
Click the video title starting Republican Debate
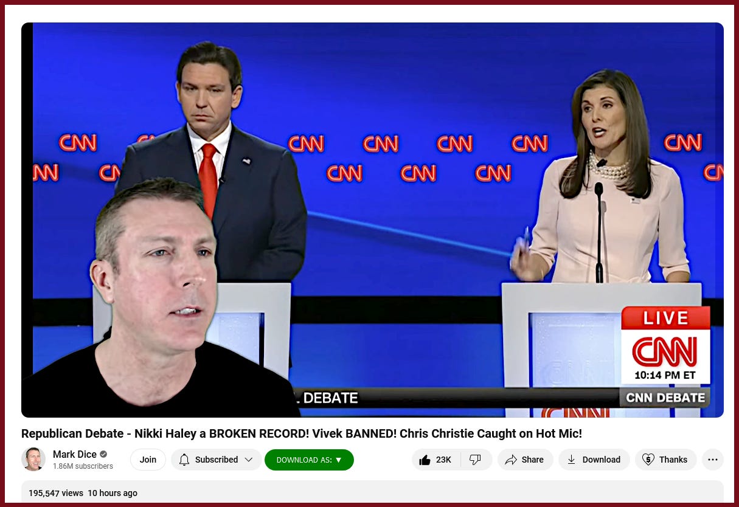point(302,433)
